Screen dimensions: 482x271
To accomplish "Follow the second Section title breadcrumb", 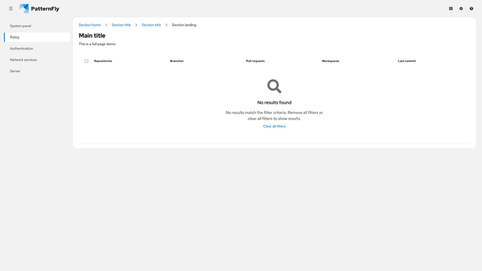I will click(151, 25).
